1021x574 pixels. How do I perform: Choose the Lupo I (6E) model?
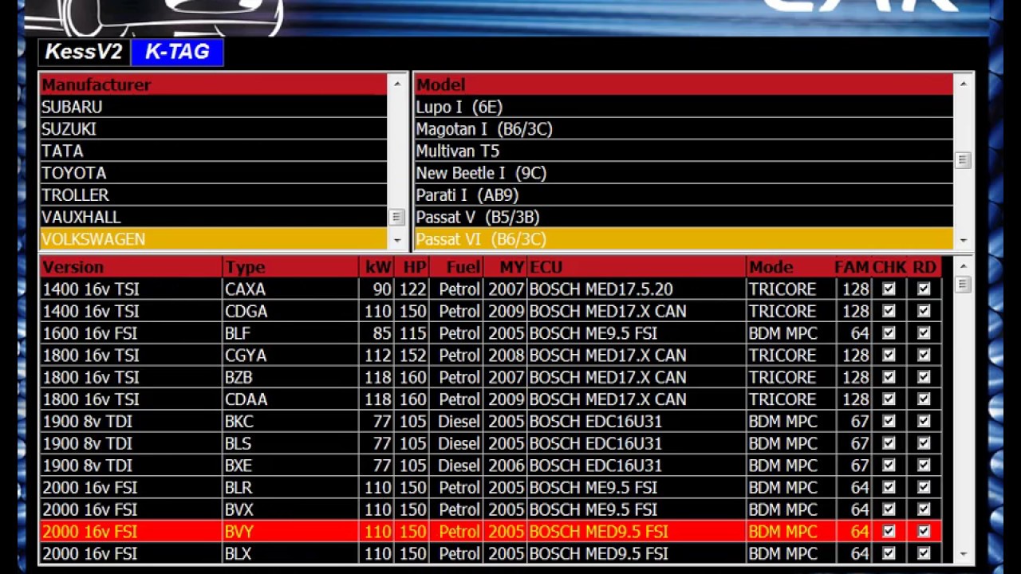click(x=684, y=107)
